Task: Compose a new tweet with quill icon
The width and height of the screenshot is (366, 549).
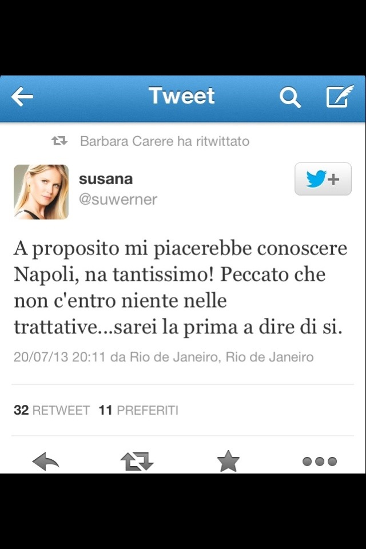Action: (x=339, y=96)
